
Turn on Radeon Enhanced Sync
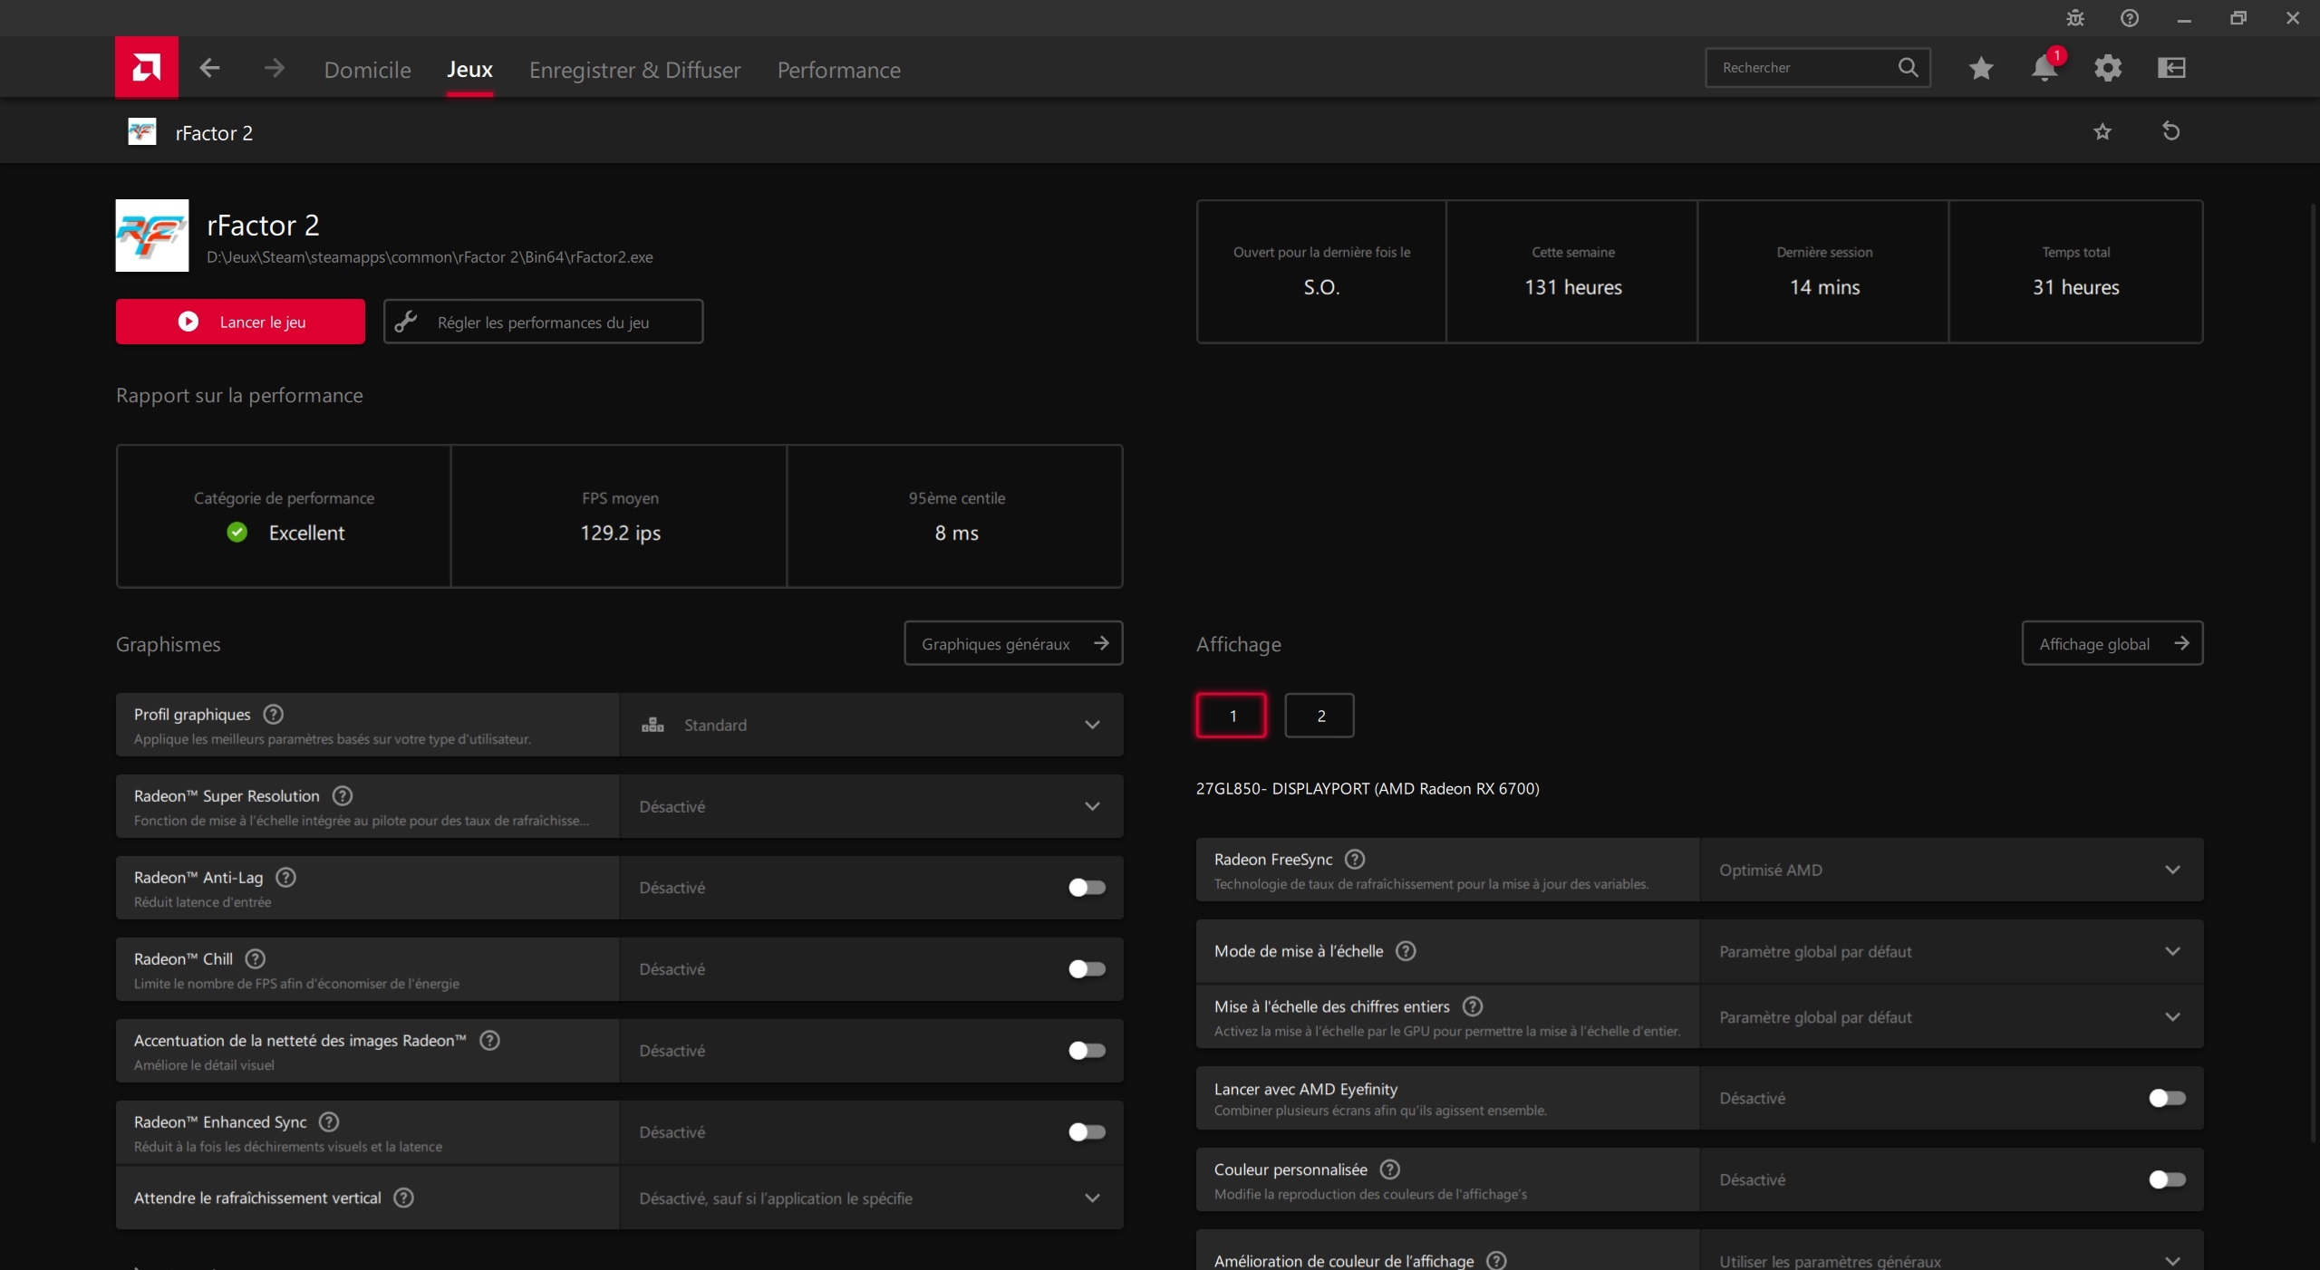[x=1086, y=1132]
